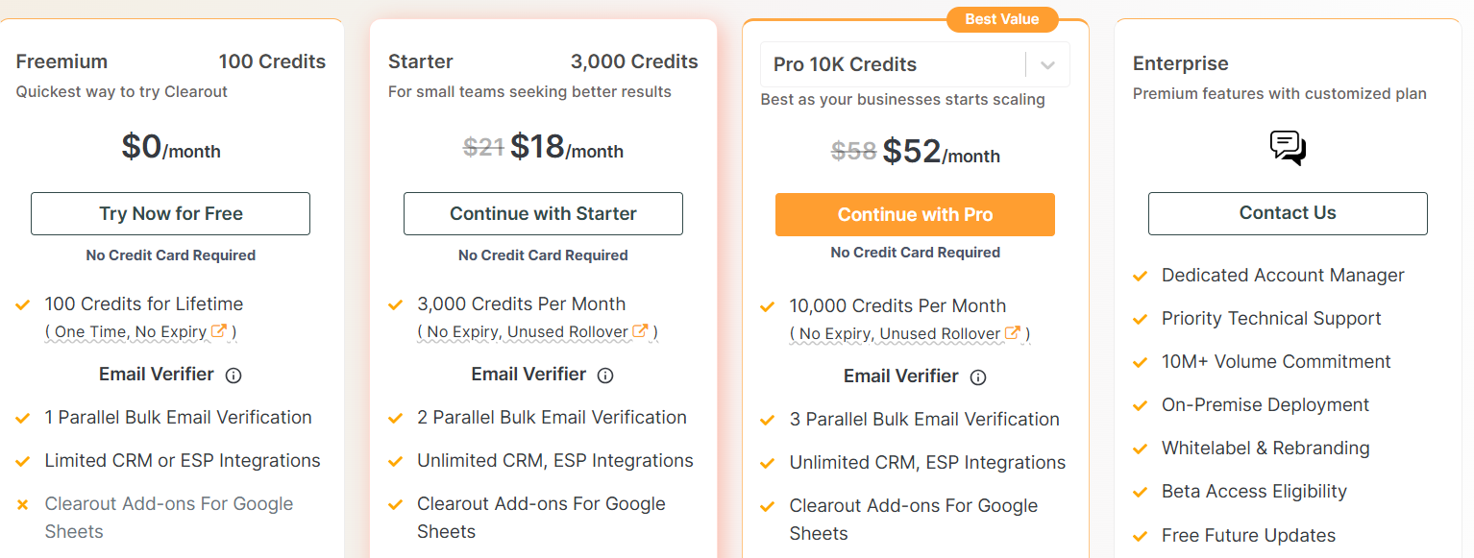Image resolution: width=1474 pixels, height=558 pixels.
Task: Open the Email Verifier info tooltip under Freemium
Action: [233, 375]
